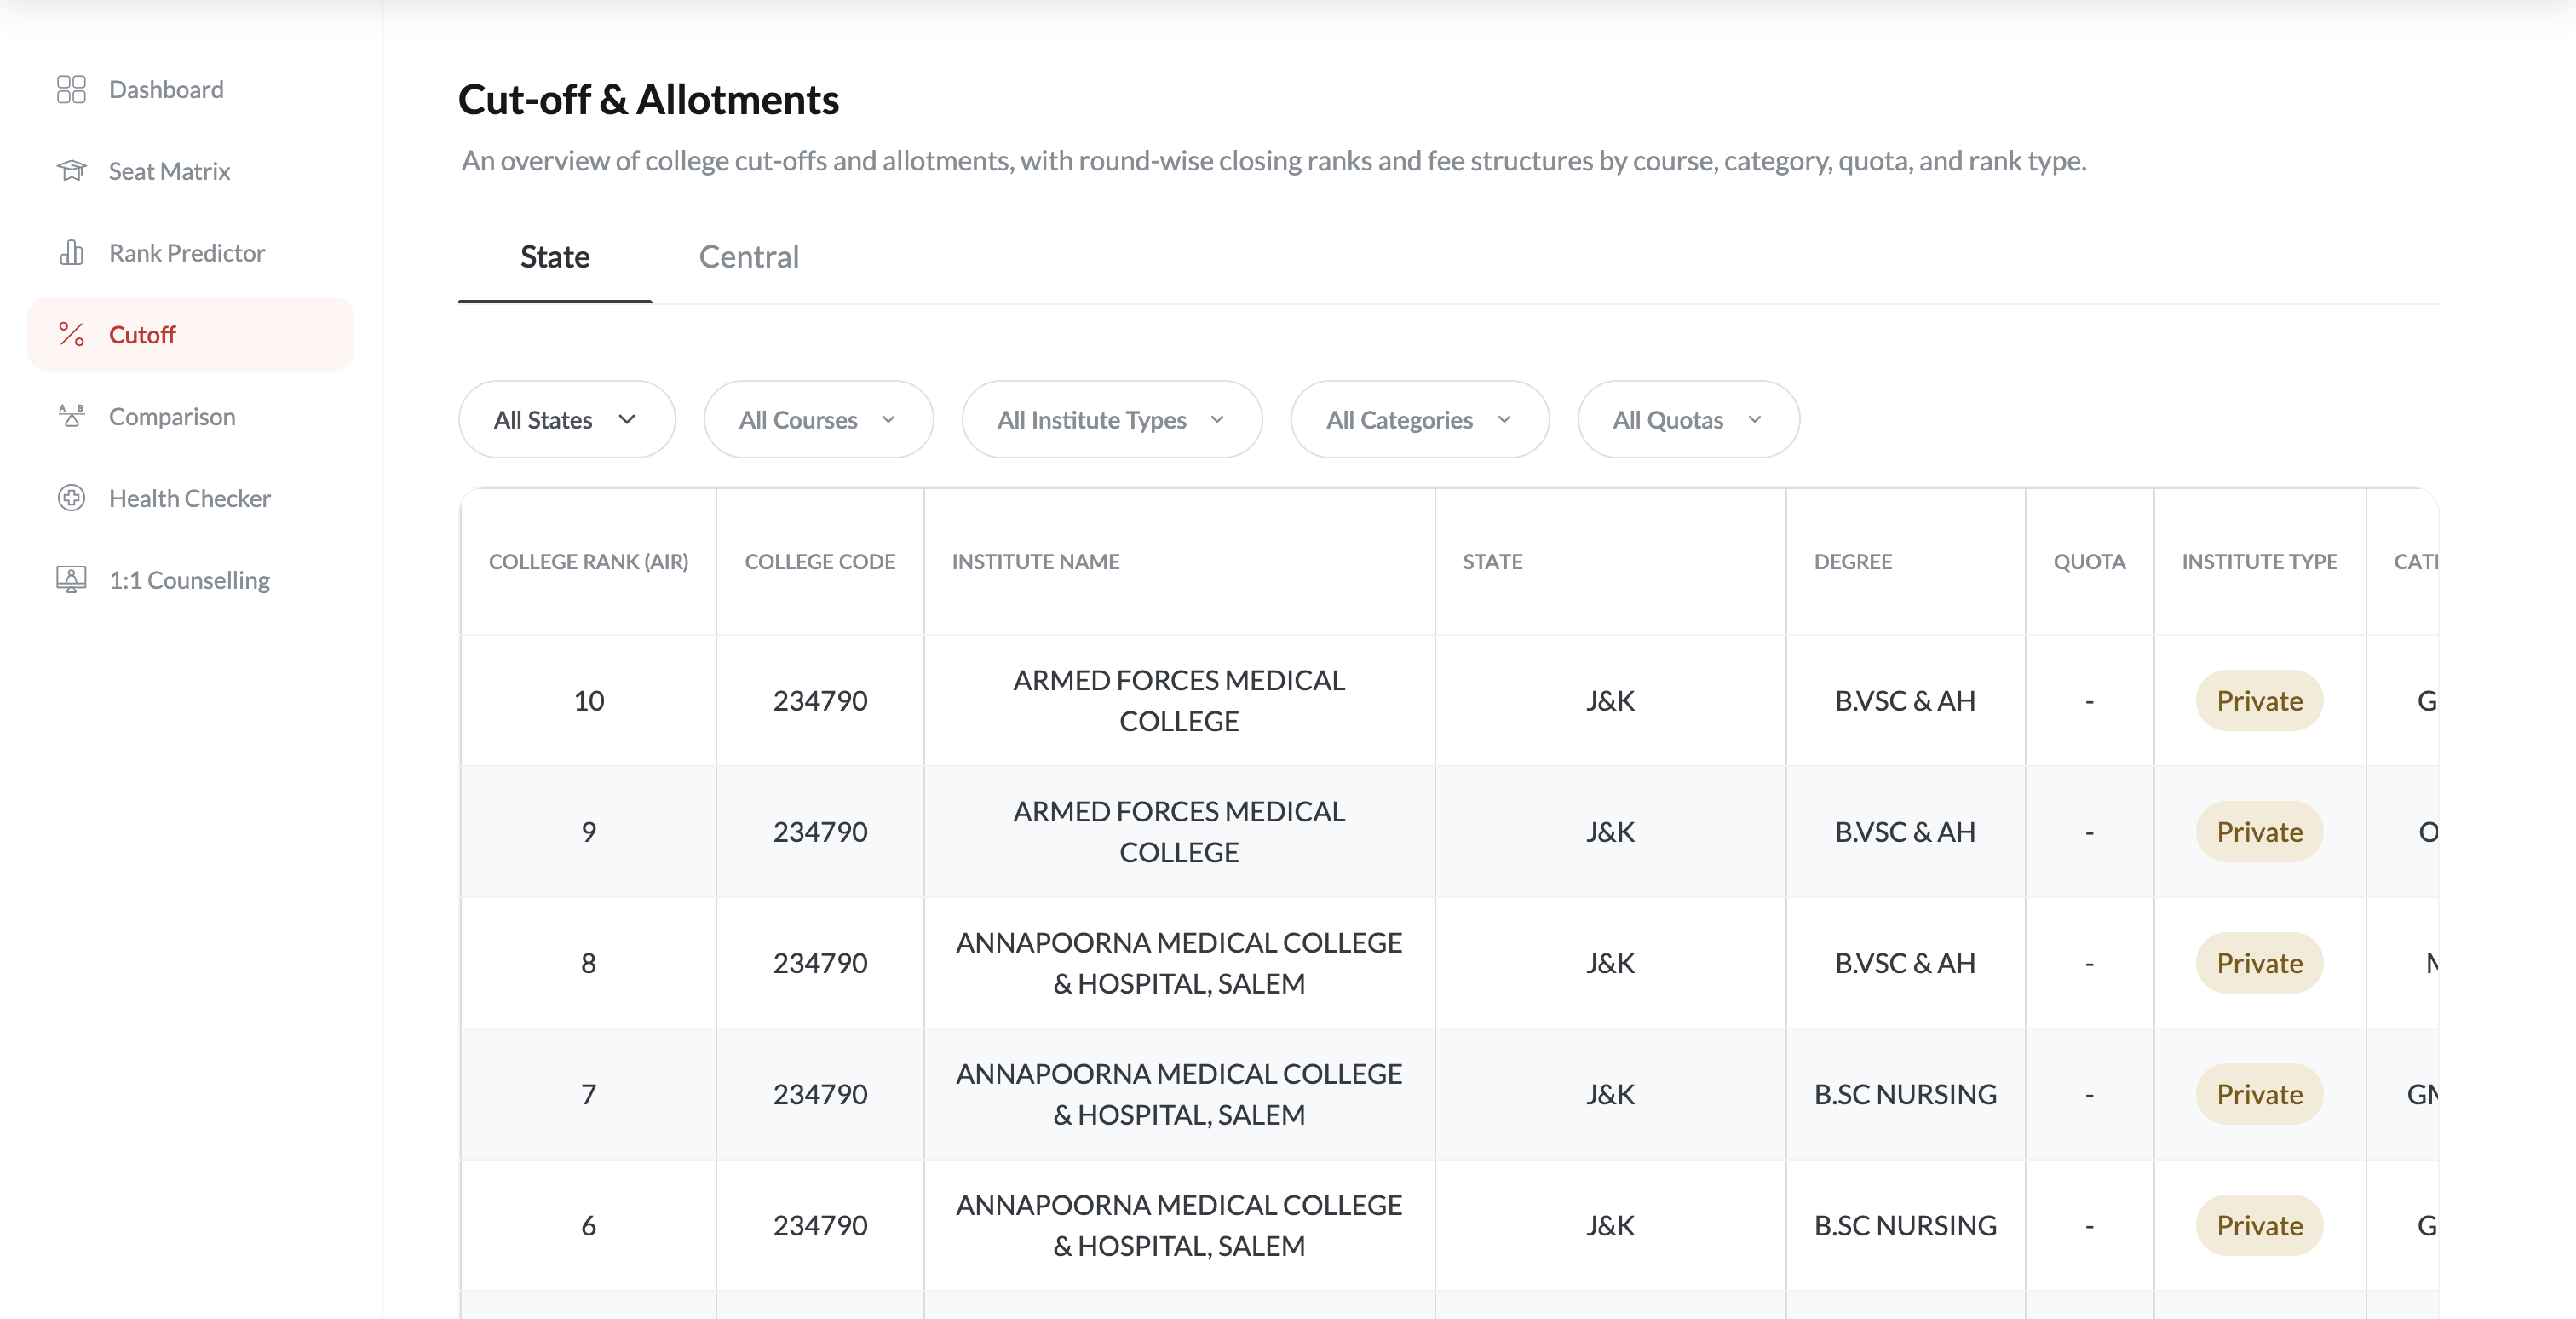Click the 1:1 Counselling monitor icon
The image size is (2576, 1319).
(x=71, y=579)
